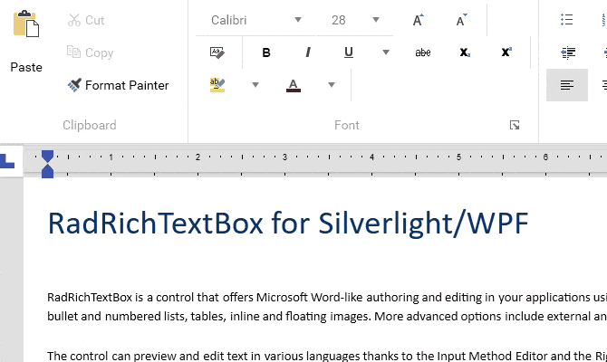Toggle bold formatting

[x=266, y=52]
